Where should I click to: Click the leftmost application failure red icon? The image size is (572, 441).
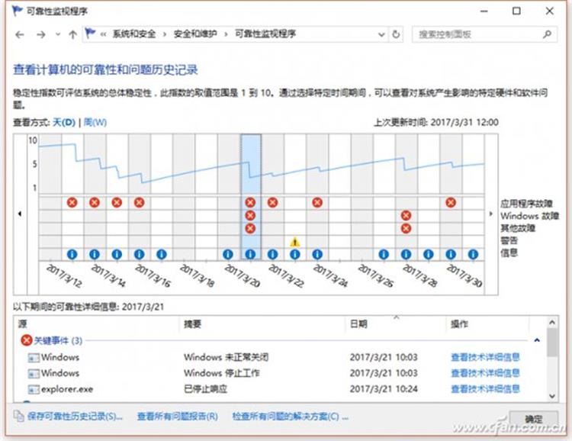72,202
